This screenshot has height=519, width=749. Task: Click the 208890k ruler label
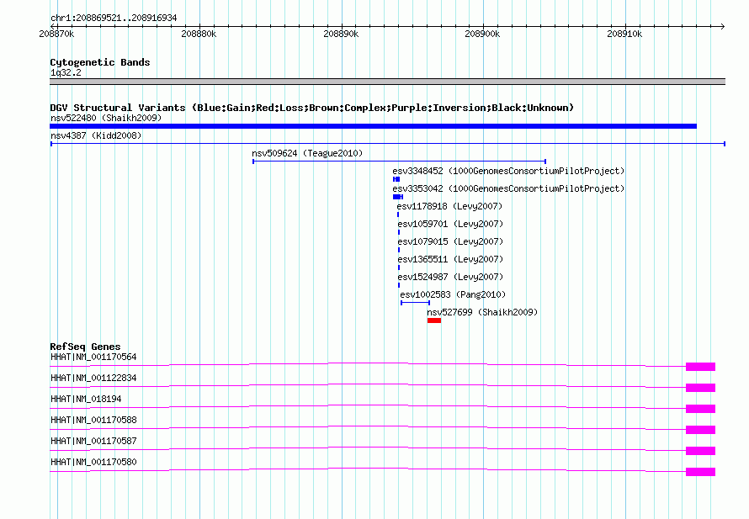point(341,34)
